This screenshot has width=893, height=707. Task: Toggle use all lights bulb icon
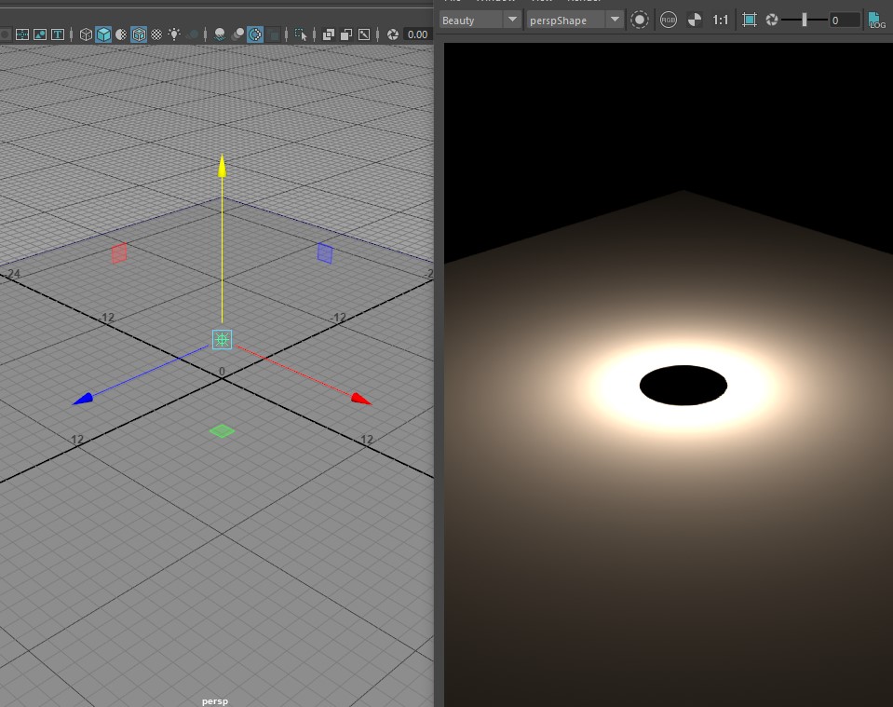click(x=174, y=34)
